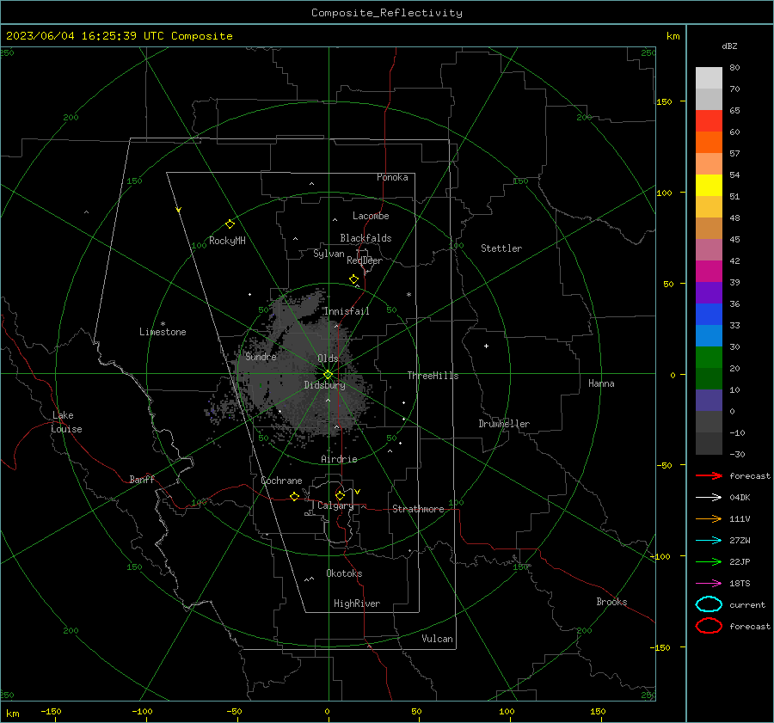774x723 pixels.
Task: Click the dBZ legend heading
Action: coord(729,46)
